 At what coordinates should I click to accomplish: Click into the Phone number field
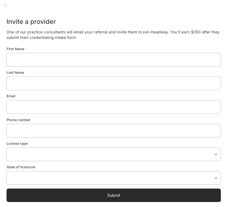[x=113, y=131]
